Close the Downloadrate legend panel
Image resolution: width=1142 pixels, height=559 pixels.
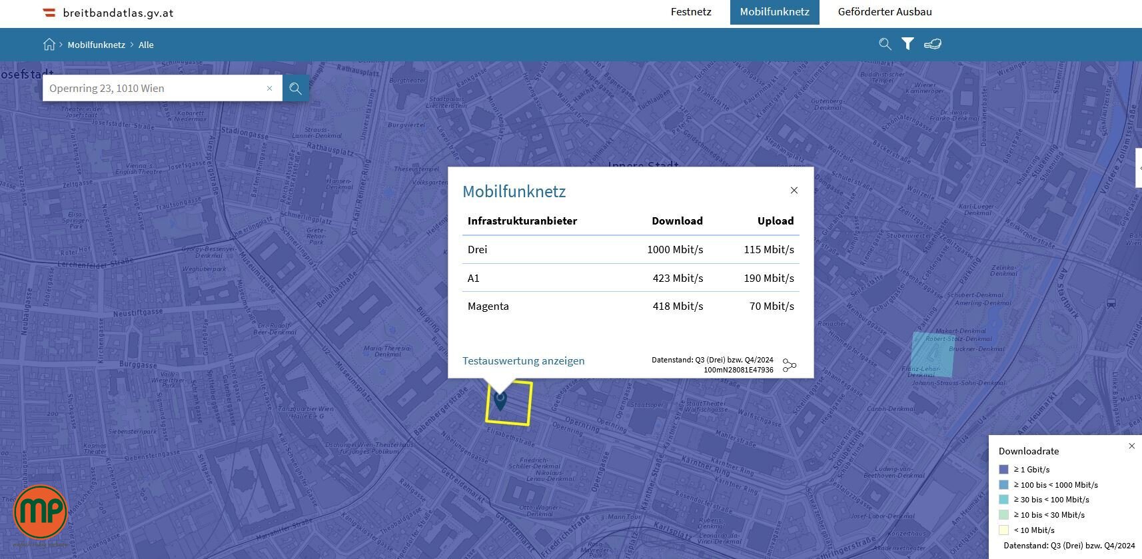point(1131,446)
